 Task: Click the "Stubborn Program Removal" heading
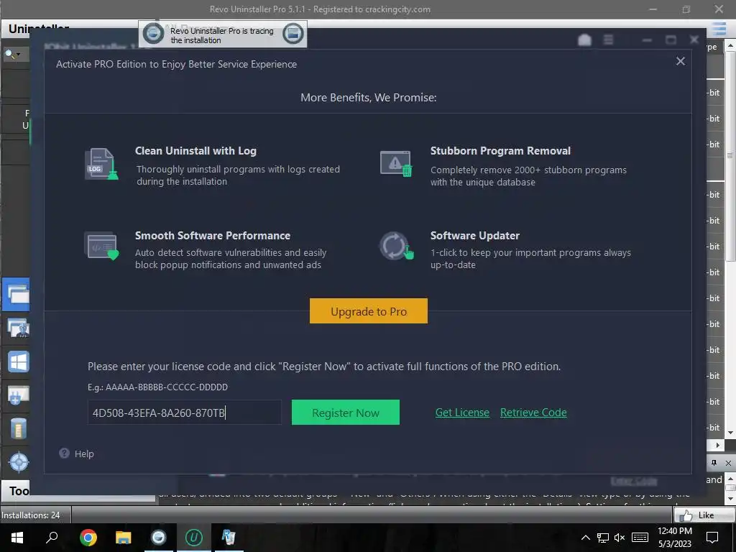coord(500,151)
